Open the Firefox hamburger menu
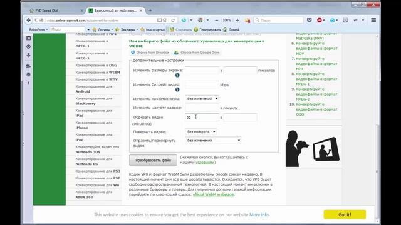The width and height of the screenshot is (401, 225). click(373, 20)
